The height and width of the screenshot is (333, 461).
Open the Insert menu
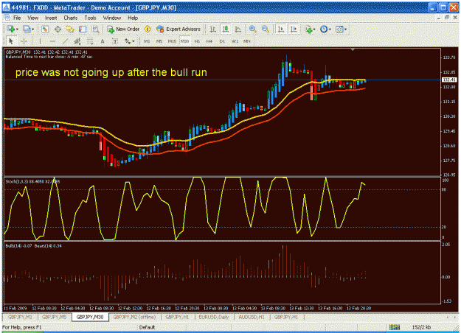tap(51, 18)
